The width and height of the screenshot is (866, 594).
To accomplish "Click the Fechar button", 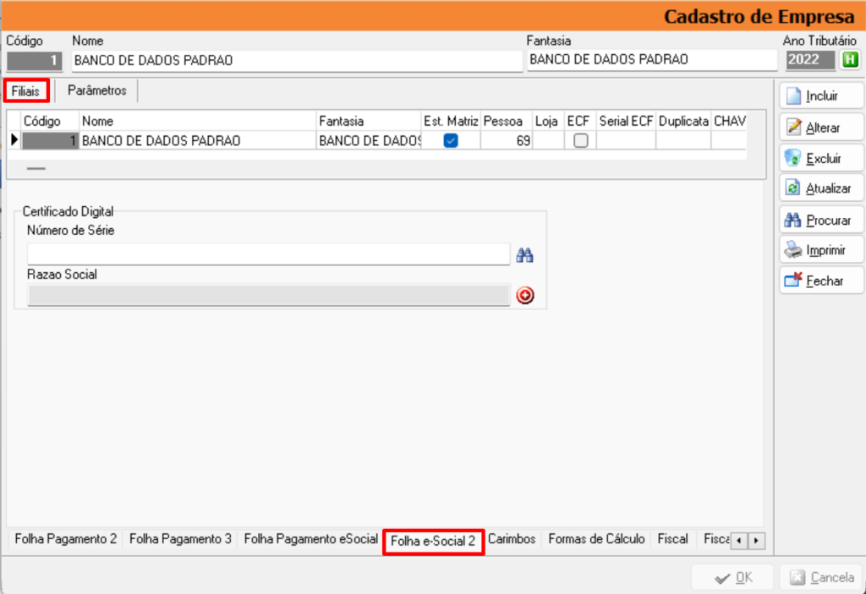I will (821, 281).
